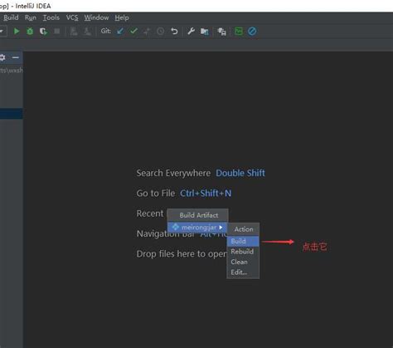Choose Rebuild from the artifact actions
This screenshot has height=348, width=393.
click(x=243, y=252)
